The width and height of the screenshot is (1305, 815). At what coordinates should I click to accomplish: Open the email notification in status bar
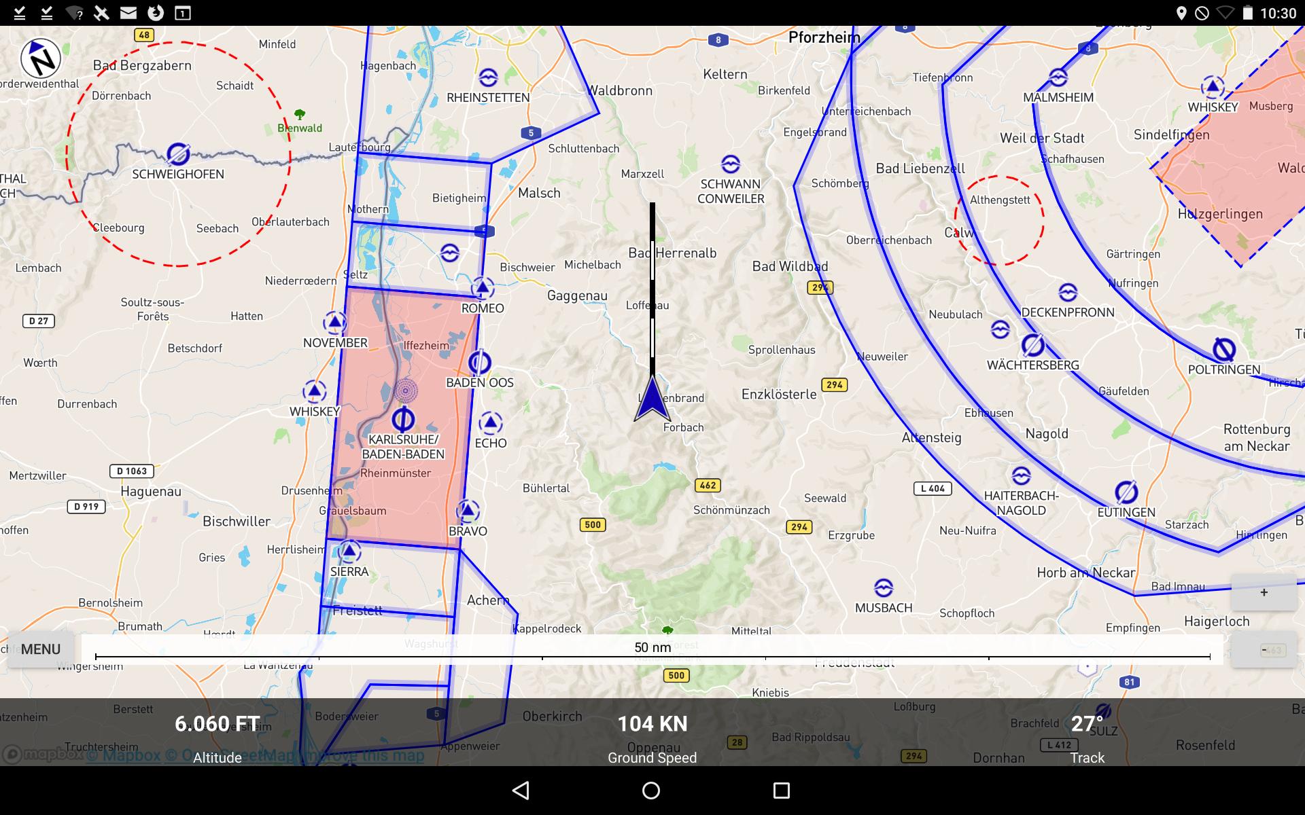pyautogui.click(x=128, y=13)
